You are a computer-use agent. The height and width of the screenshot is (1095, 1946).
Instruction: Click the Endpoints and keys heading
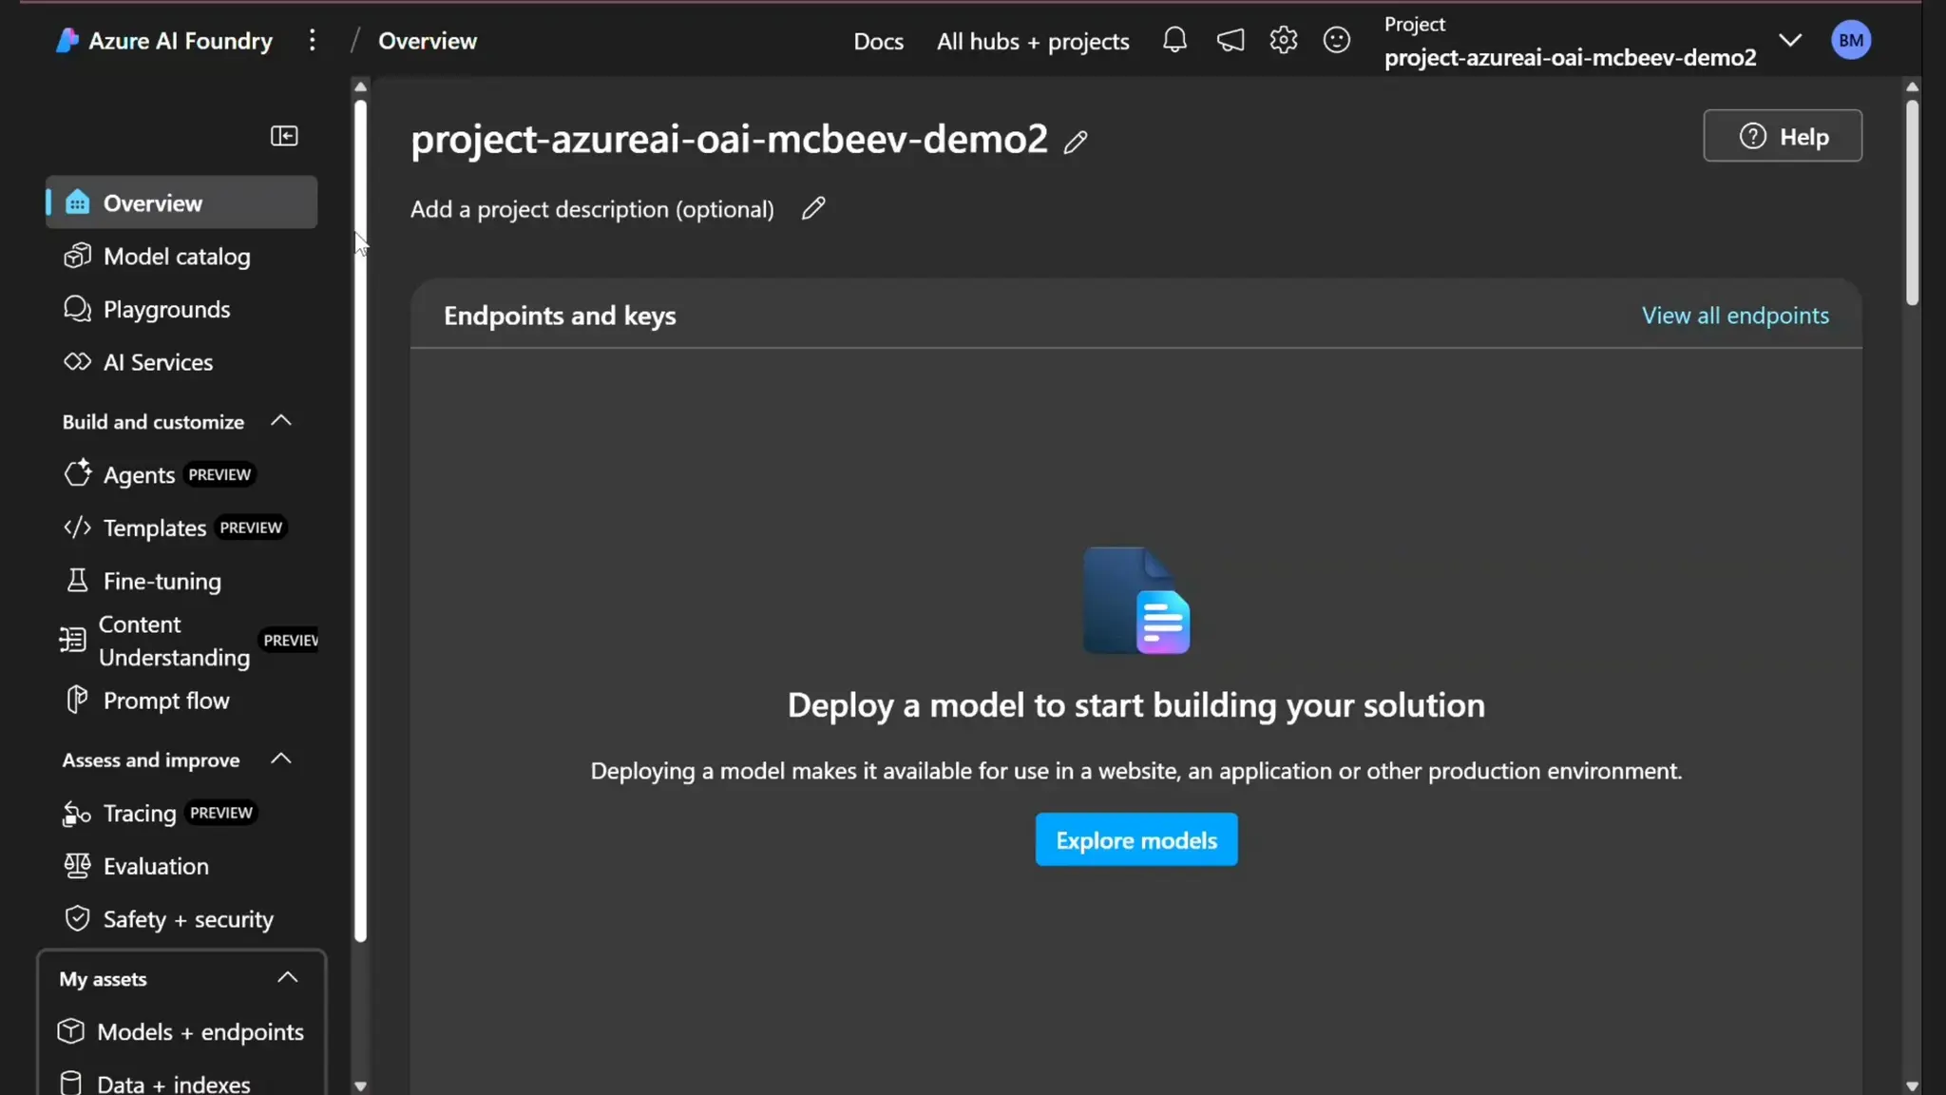(560, 316)
